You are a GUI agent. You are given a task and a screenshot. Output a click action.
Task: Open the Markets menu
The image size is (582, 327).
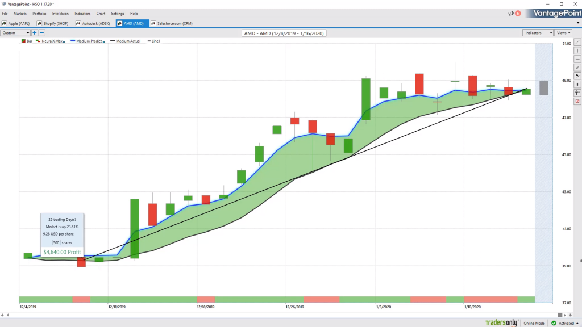coord(20,14)
